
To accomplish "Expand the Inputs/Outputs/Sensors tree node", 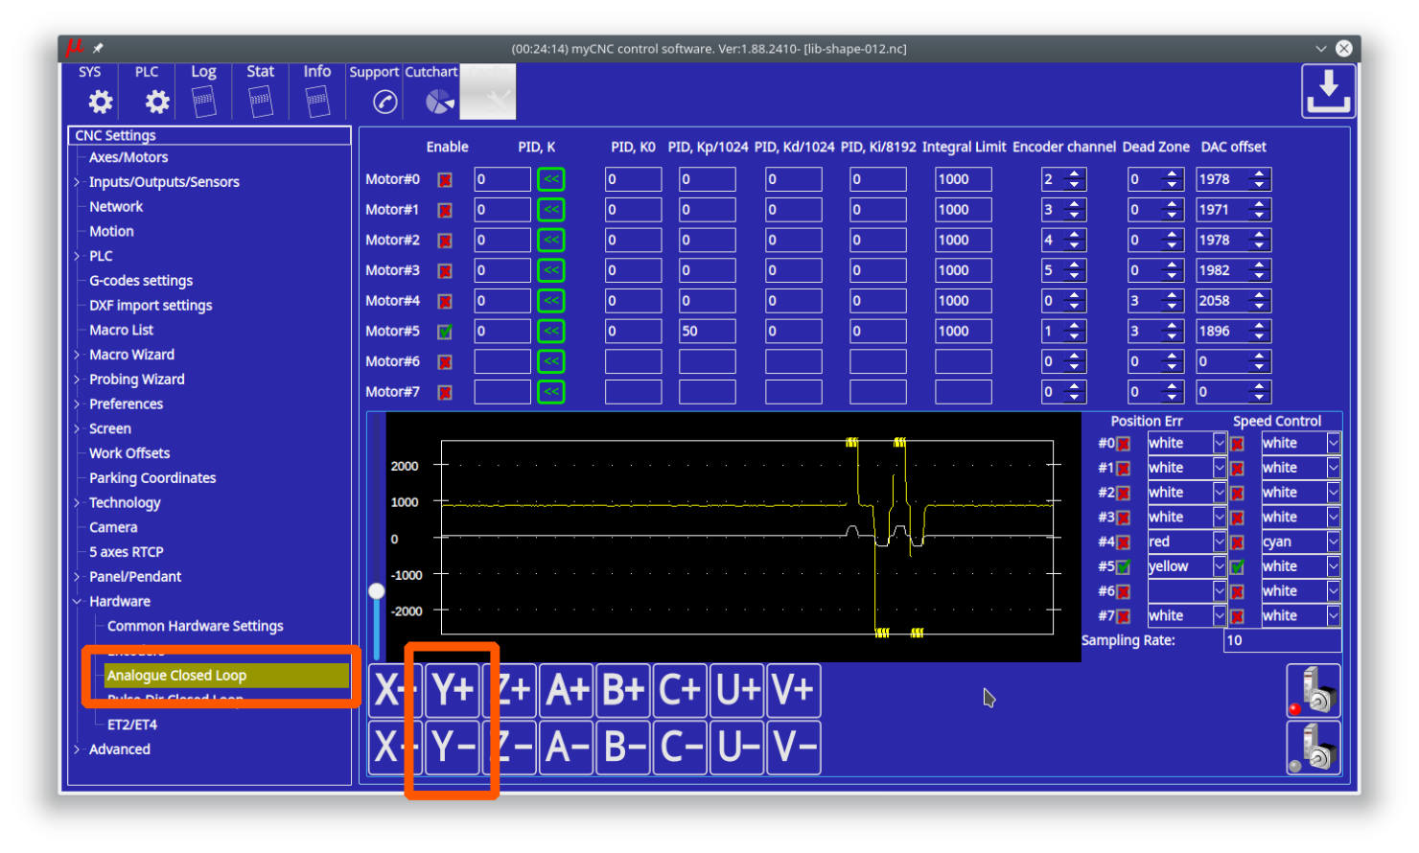I will coord(78,182).
